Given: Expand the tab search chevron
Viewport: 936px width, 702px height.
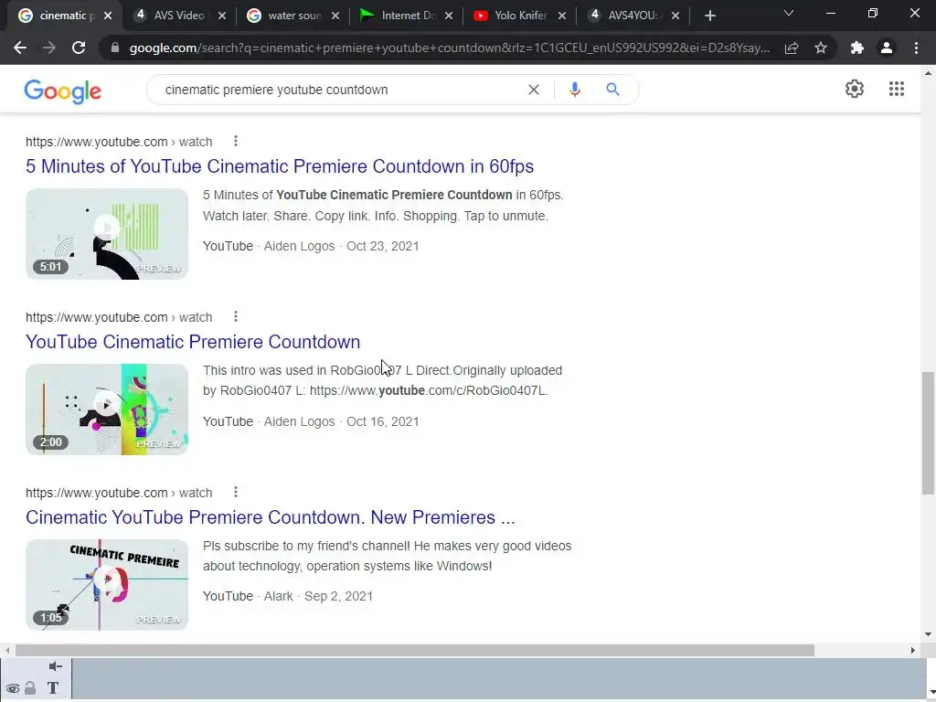Looking at the screenshot, I should click(x=789, y=13).
